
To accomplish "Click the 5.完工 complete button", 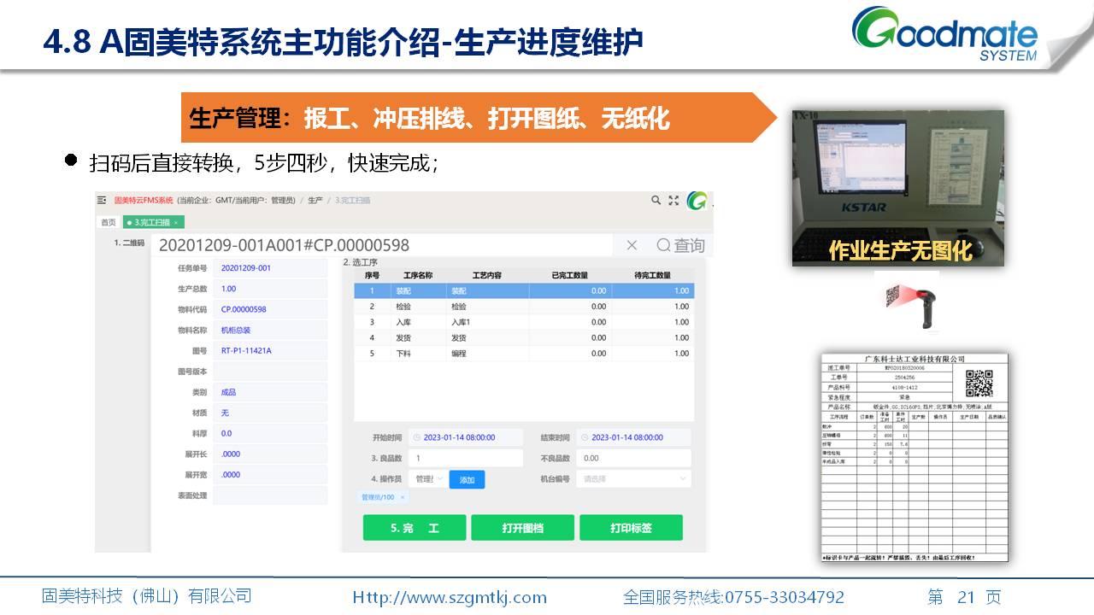I will click(x=415, y=528).
